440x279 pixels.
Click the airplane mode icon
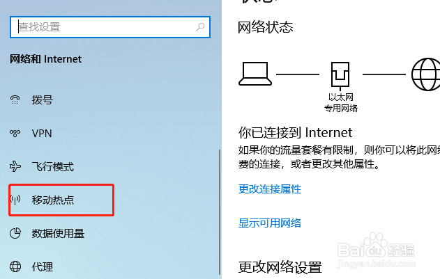pos(15,166)
